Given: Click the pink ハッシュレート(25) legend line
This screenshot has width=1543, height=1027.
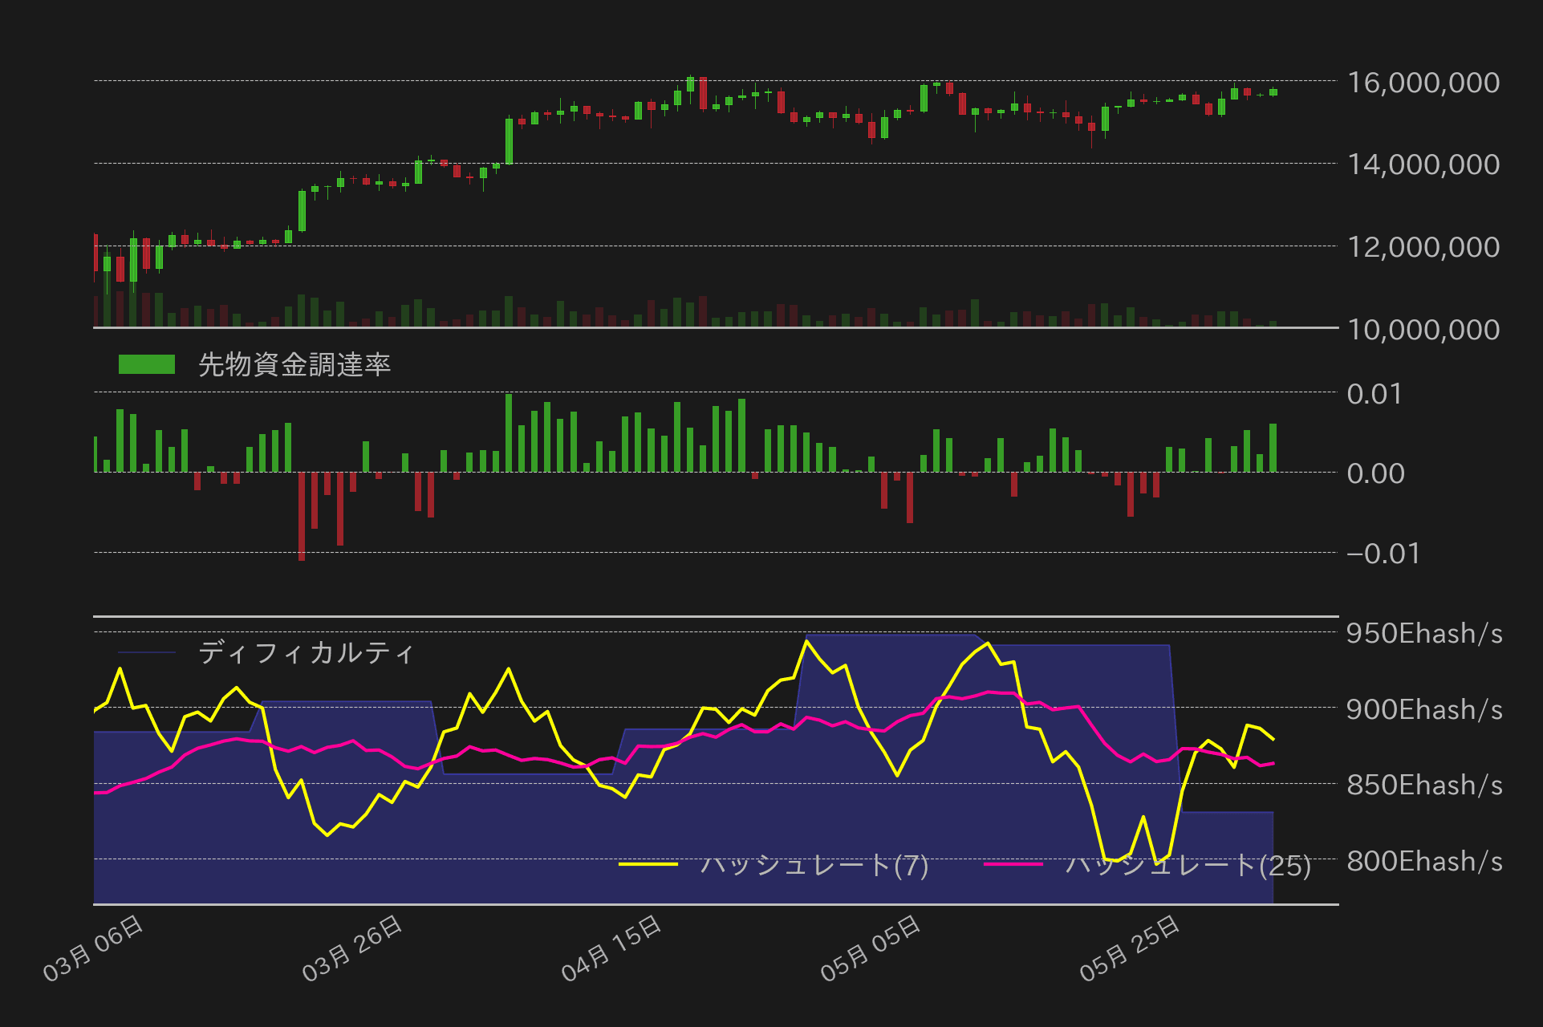Looking at the screenshot, I should point(1013,864).
